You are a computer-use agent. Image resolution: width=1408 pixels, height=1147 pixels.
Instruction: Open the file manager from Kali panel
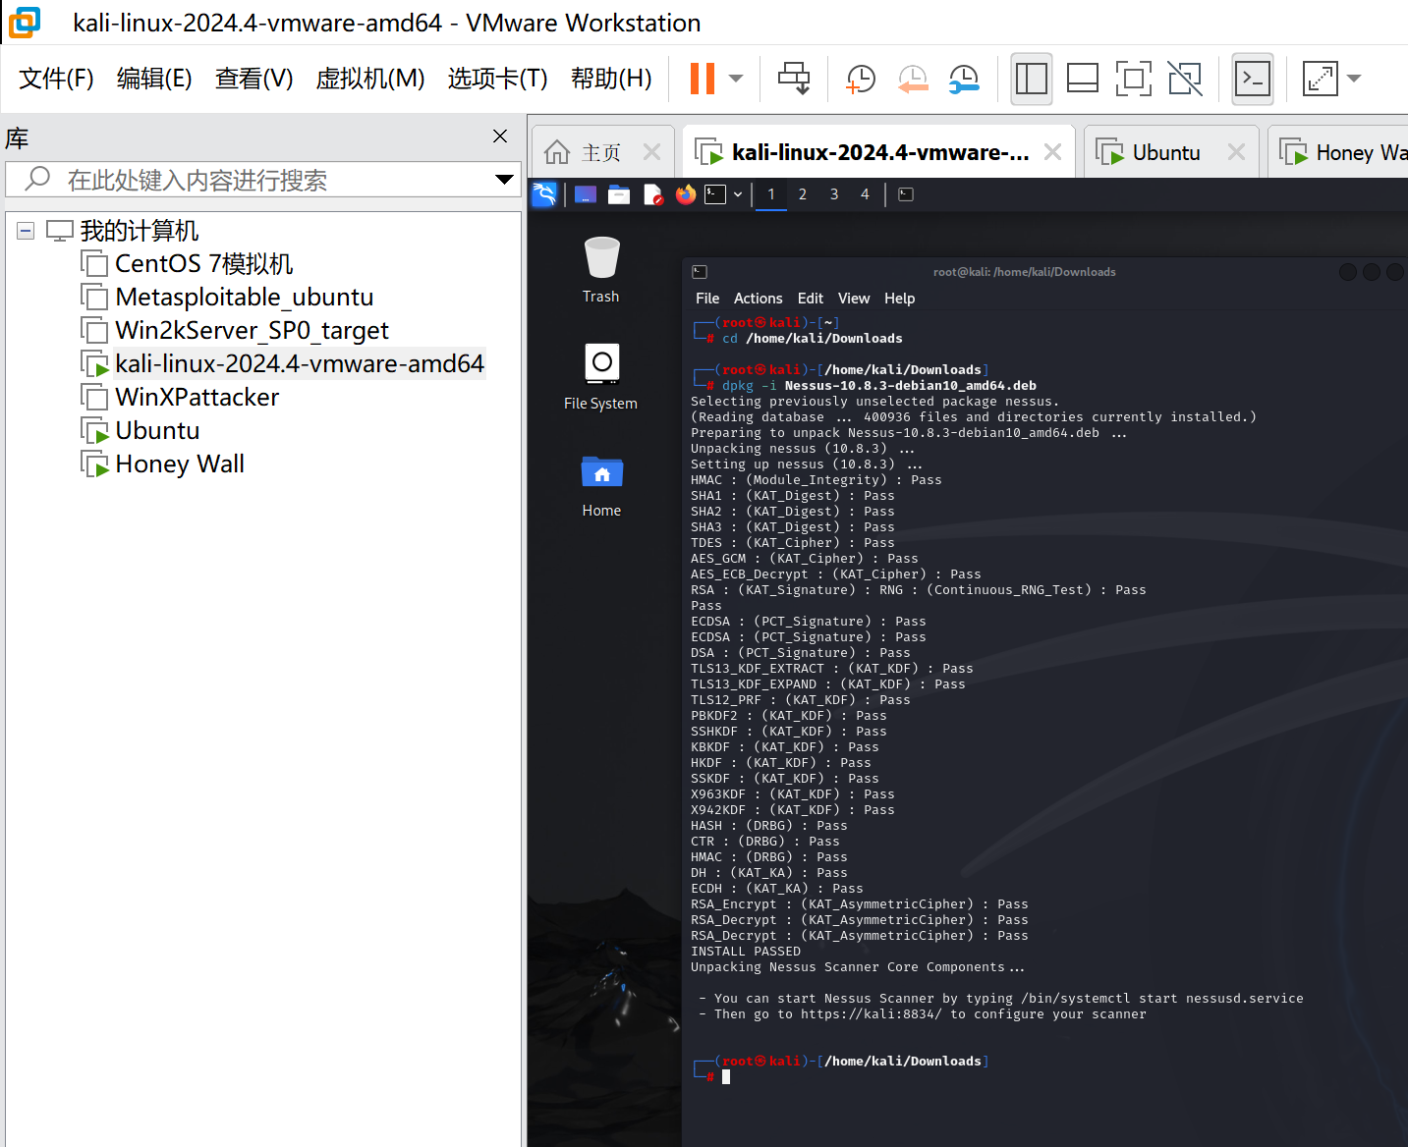click(x=619, y=194)
